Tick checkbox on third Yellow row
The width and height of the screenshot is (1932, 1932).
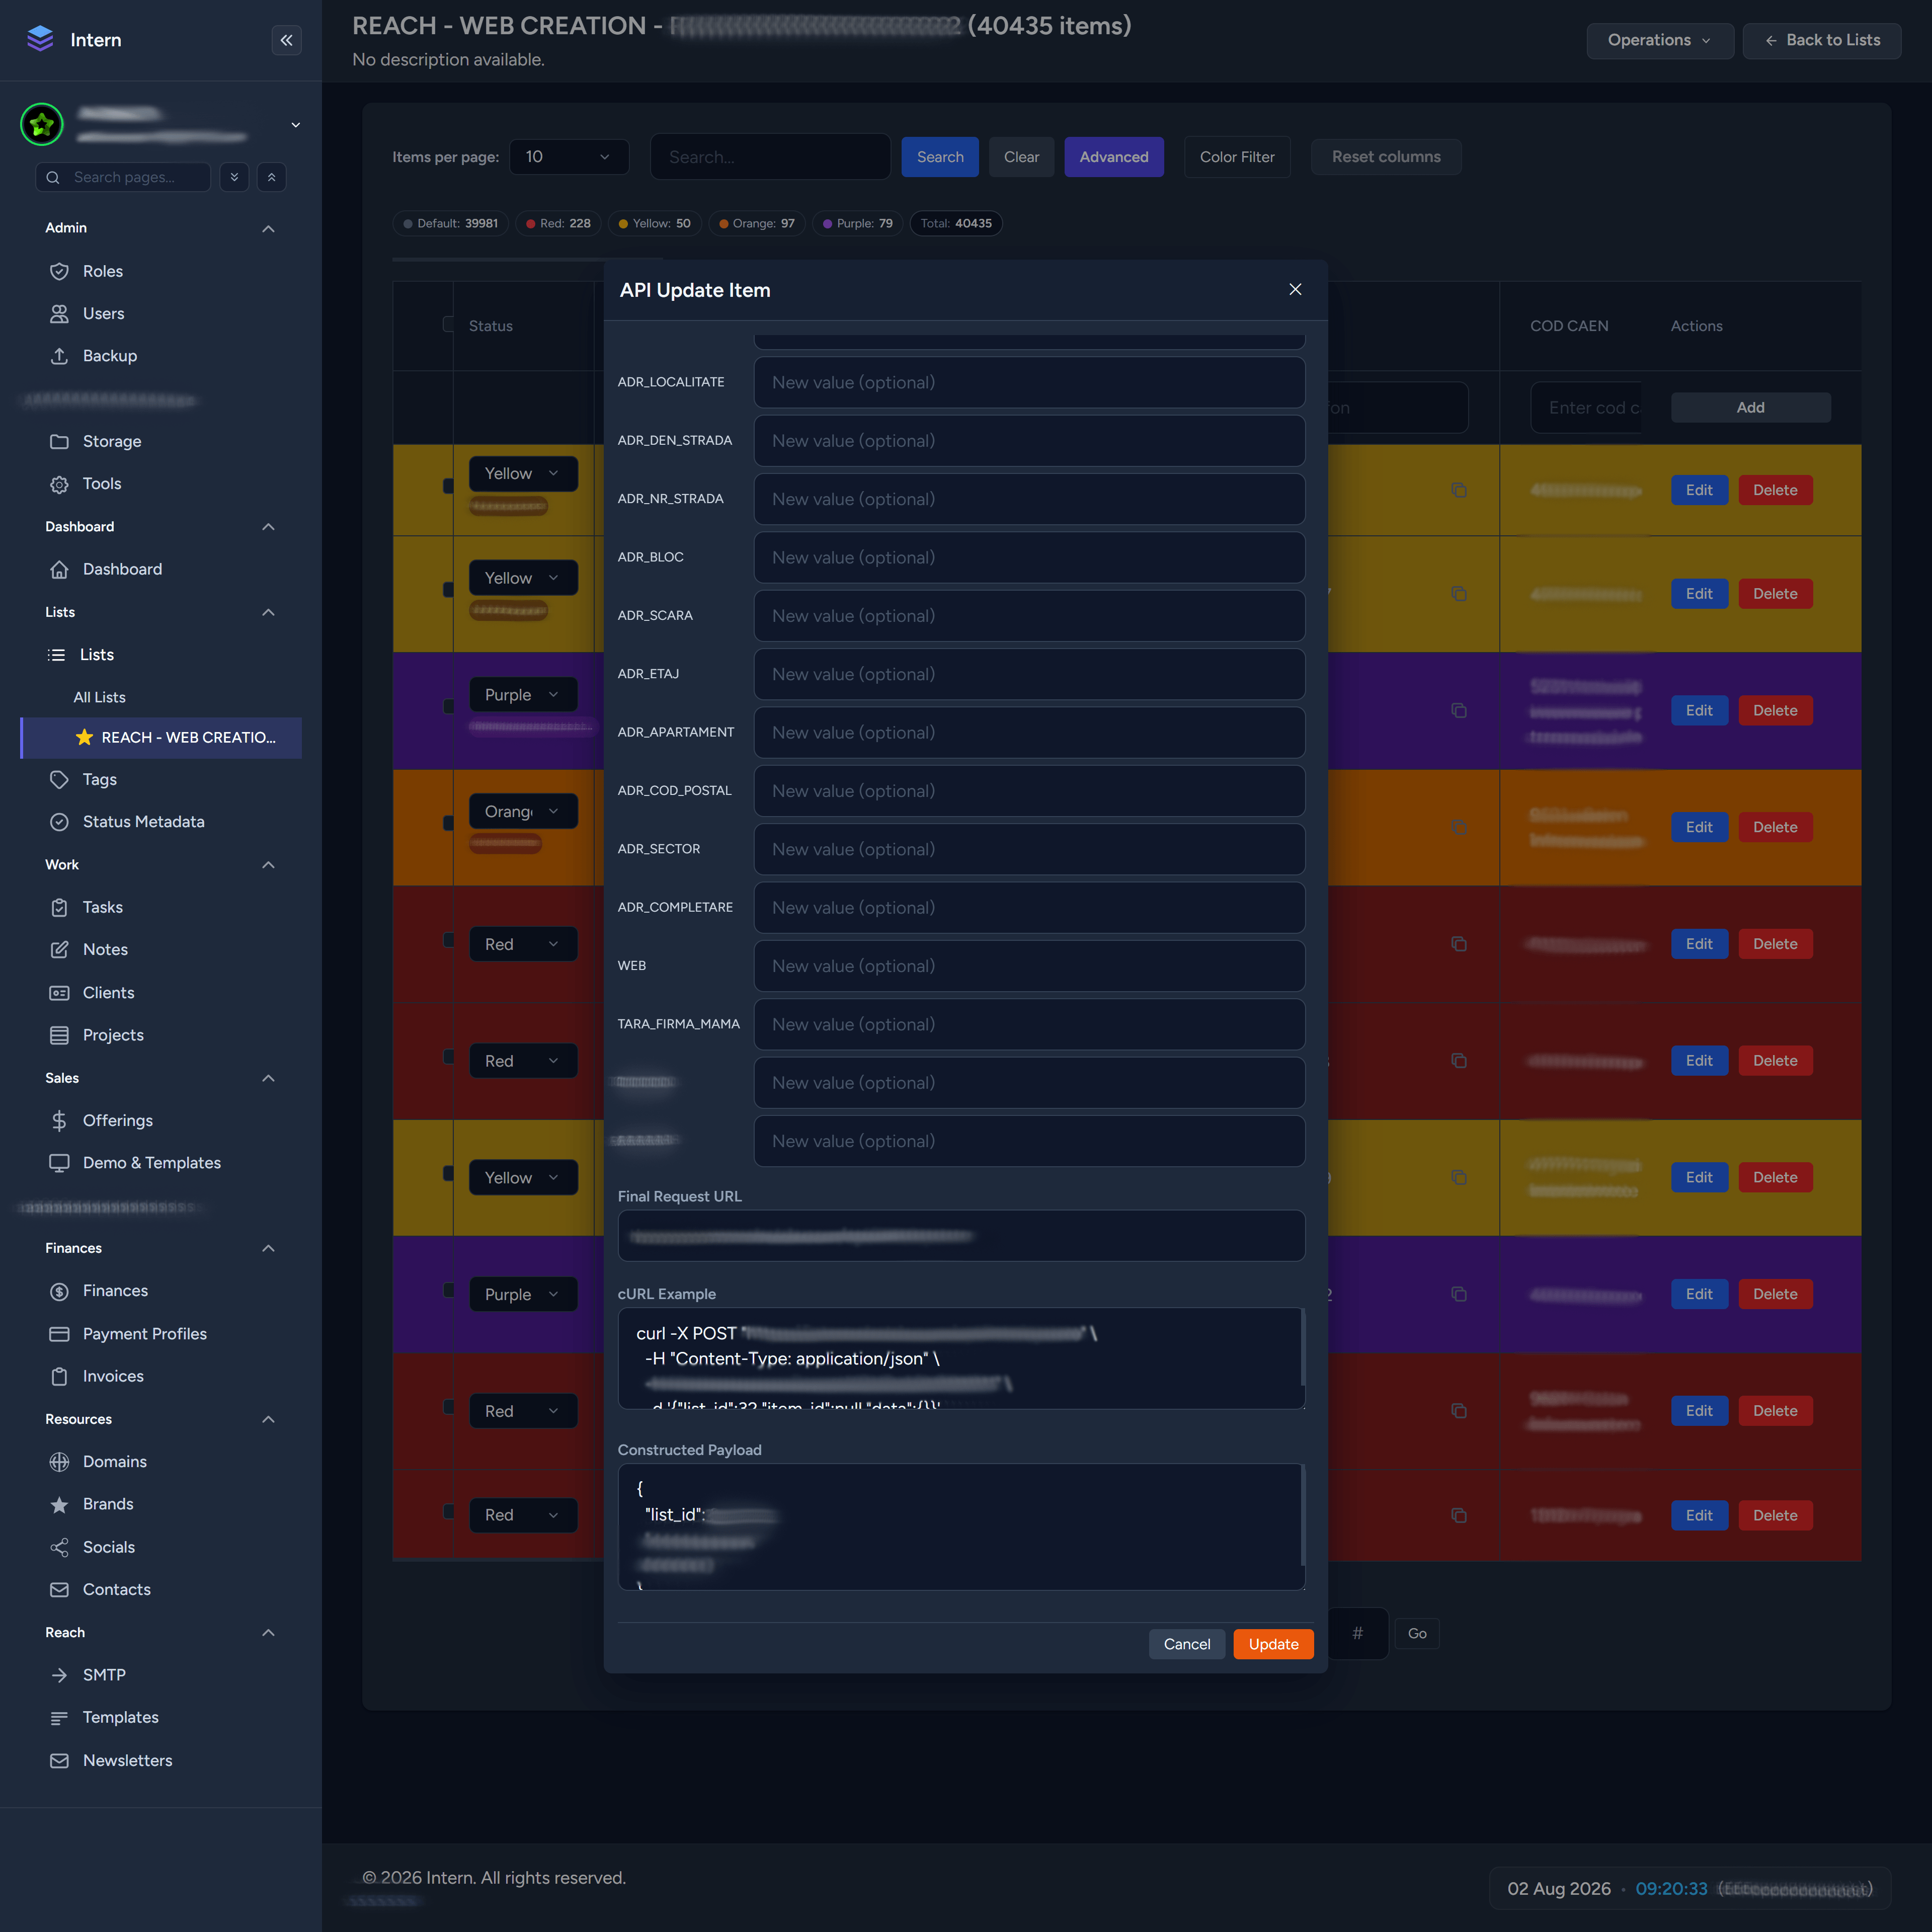tap(447, 1173)
